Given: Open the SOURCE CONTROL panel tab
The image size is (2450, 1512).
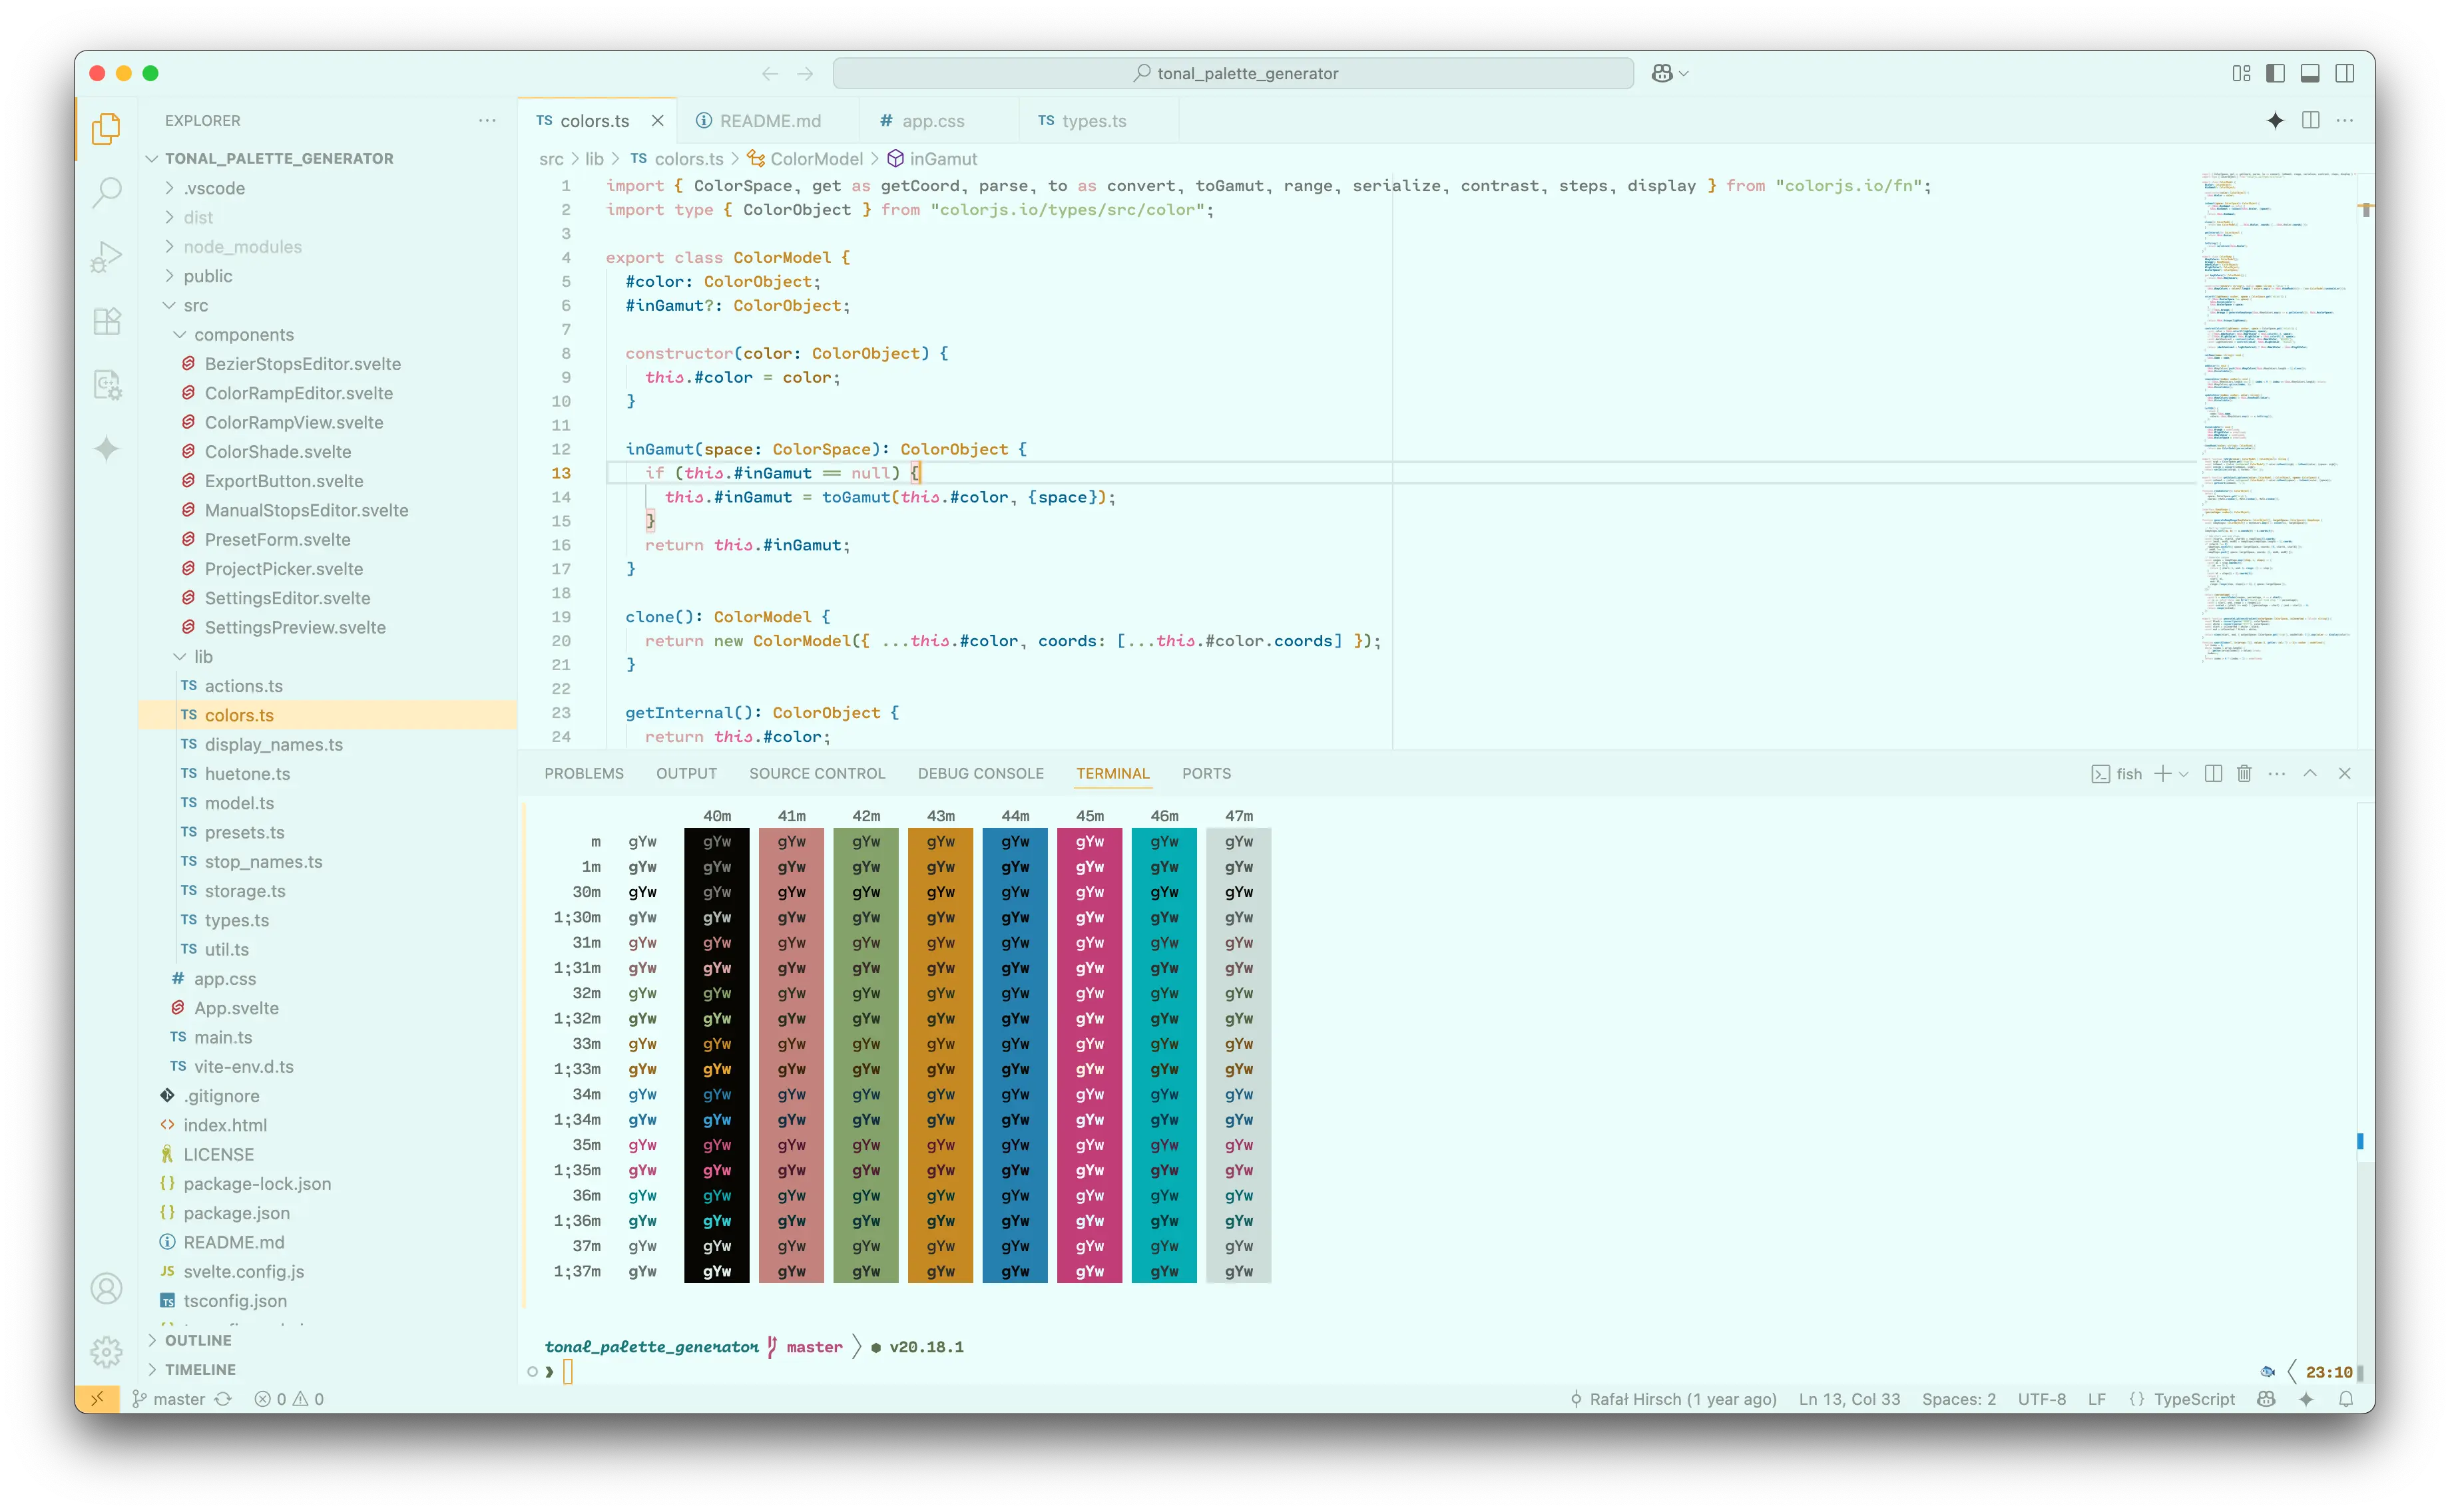Looking at the screenshot, I should point(816,773).
